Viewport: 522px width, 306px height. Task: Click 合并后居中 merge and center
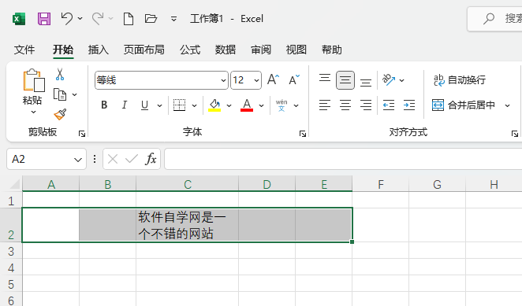point(464,105)
